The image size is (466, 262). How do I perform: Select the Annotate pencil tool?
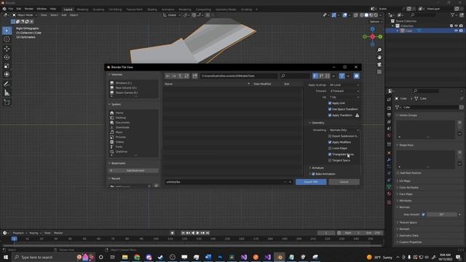[x=7, y=84]
